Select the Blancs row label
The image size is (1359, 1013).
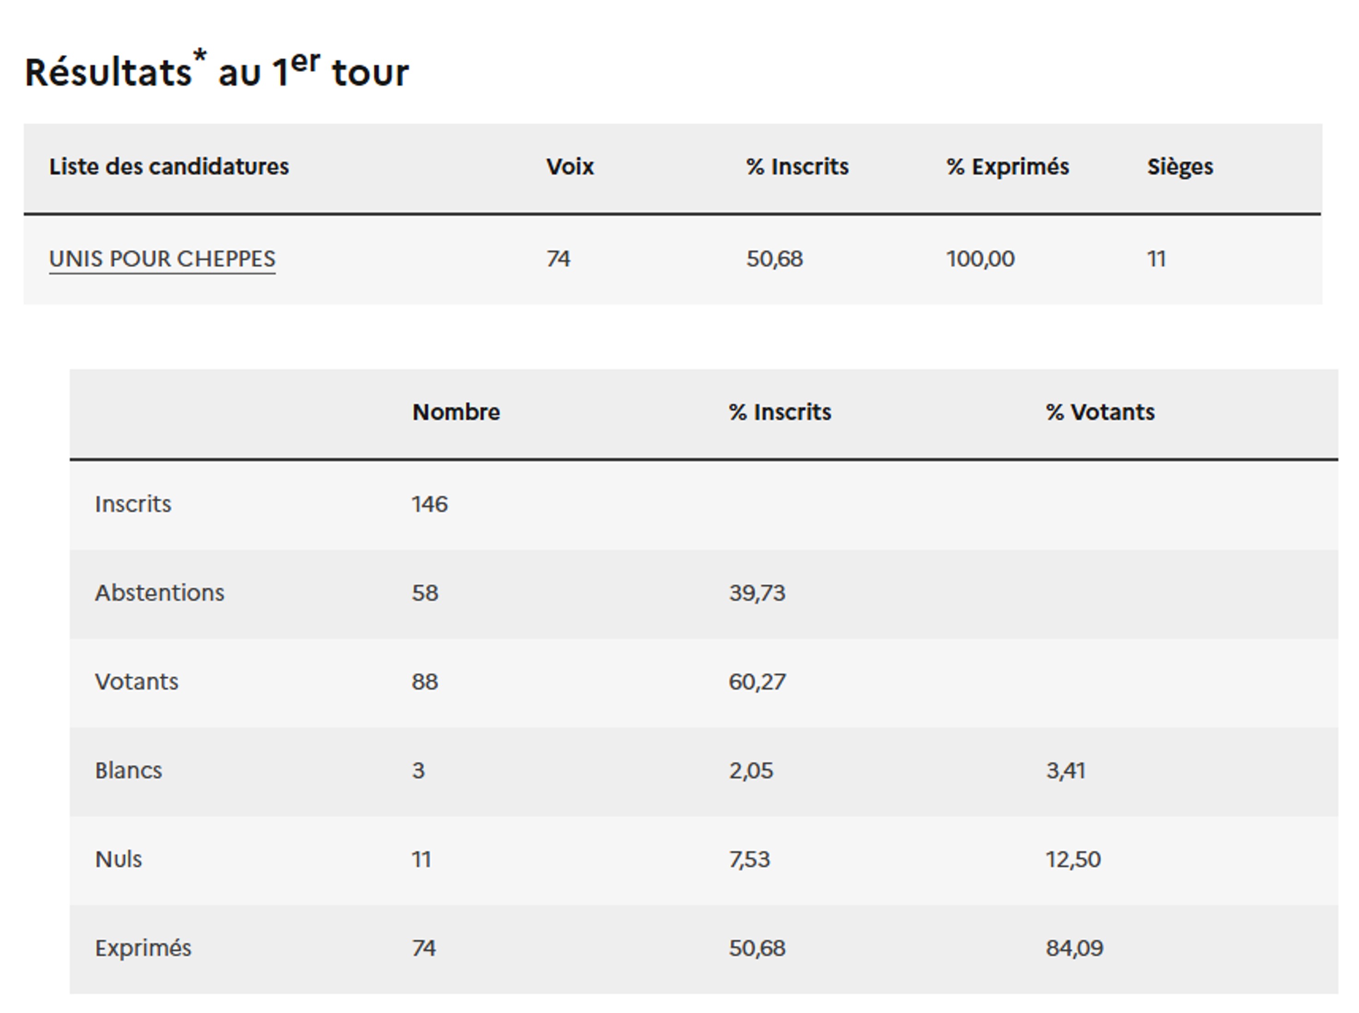click(x=128, y=771)
